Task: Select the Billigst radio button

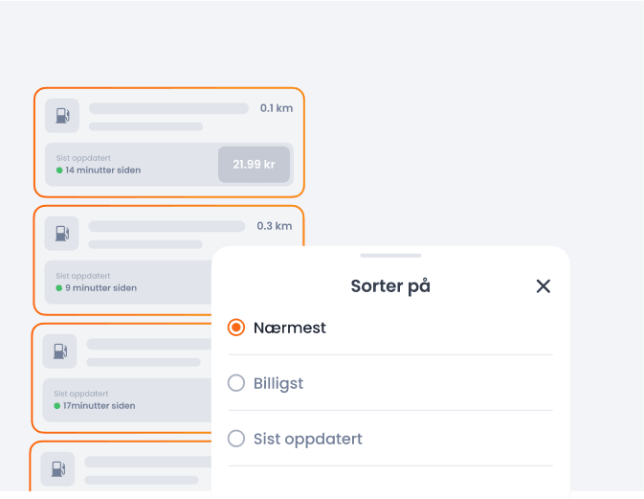Action: pos(236,383)
